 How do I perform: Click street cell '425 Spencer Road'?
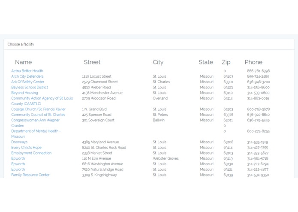pos(97,115)
